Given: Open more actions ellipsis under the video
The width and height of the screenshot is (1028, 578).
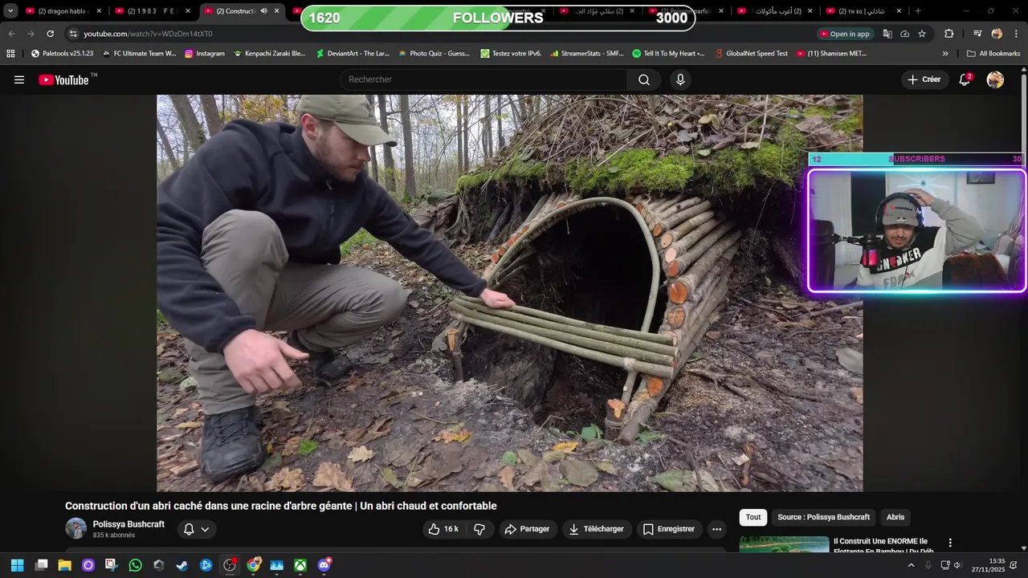Looking at the screenshot, I should tap(716, 529).
